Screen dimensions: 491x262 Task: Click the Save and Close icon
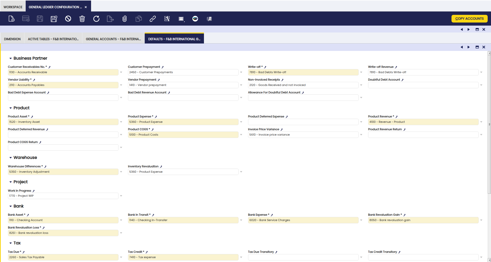pyautogui.click(x=54, y=19)
